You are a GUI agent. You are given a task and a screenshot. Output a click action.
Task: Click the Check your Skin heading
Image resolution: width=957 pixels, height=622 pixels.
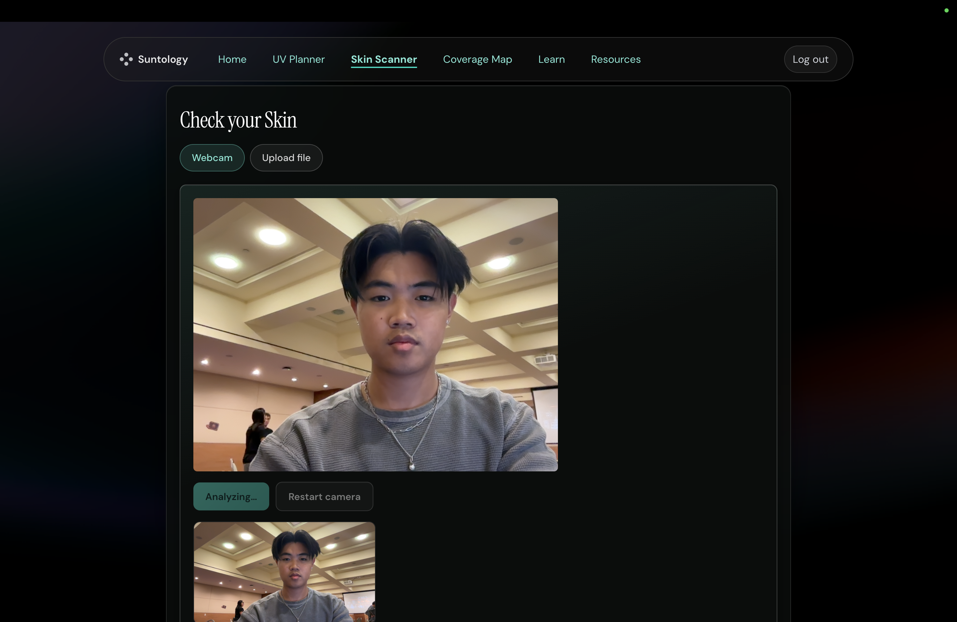pyautogui.click(x=238, y=120)
